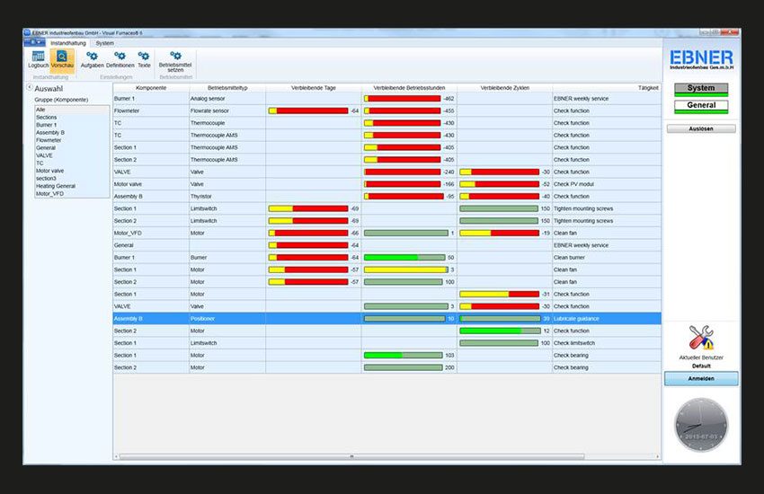Click the Betriebsmittel setzen icon
This screenshot has width=764, height=494.
pyautogui.click(x=175, y=62)
